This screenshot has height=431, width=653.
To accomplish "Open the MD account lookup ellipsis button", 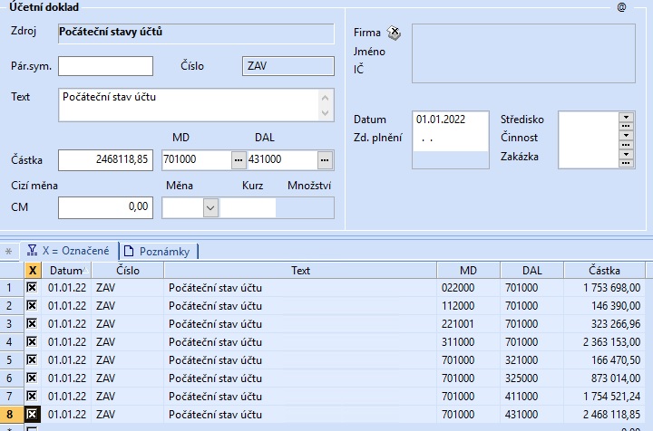I will 239,160.
